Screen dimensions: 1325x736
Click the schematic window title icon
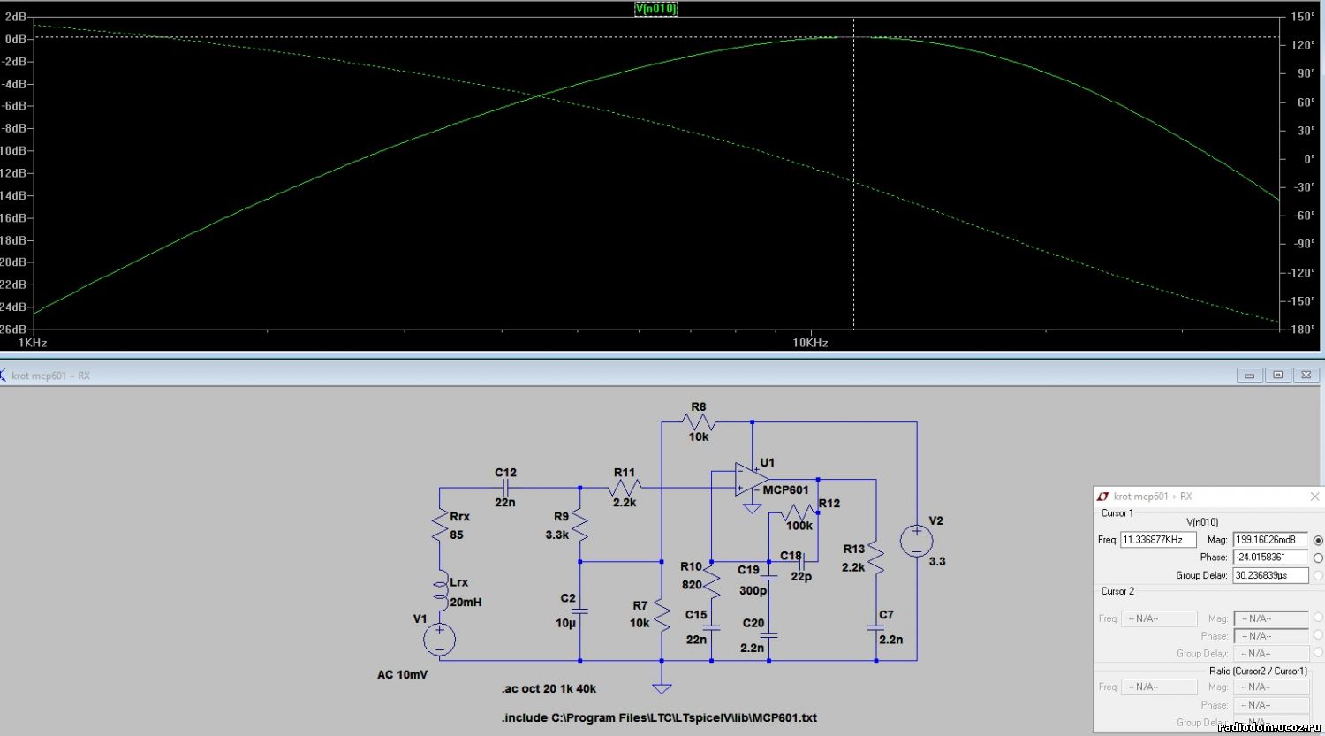3,376
